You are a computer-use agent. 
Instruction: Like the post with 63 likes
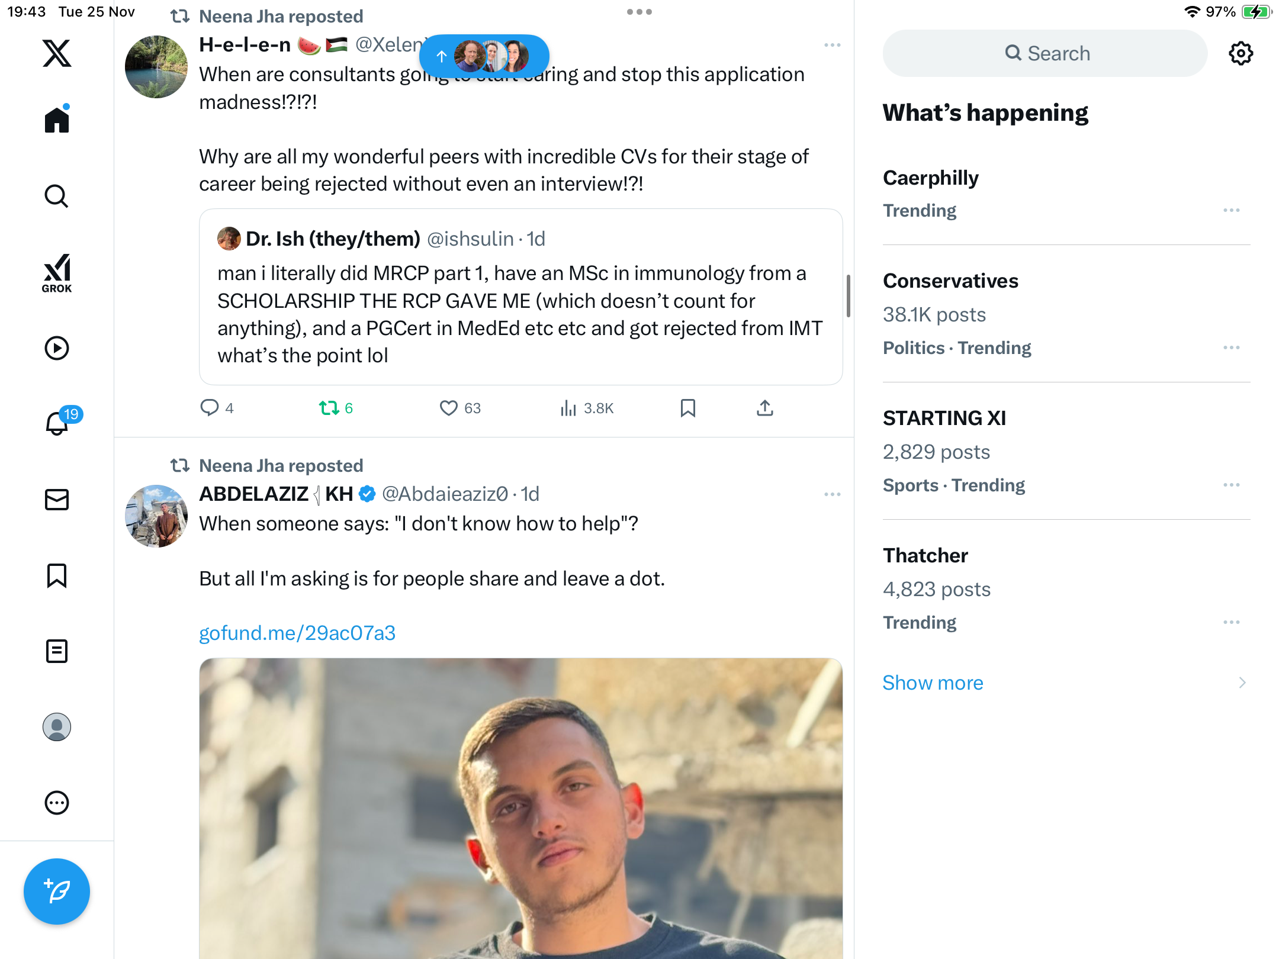(x=449, y=408)
